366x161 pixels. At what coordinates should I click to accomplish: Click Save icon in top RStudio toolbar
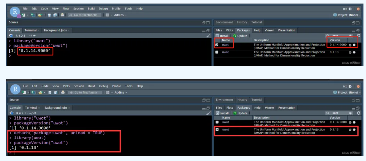[49, 15]
